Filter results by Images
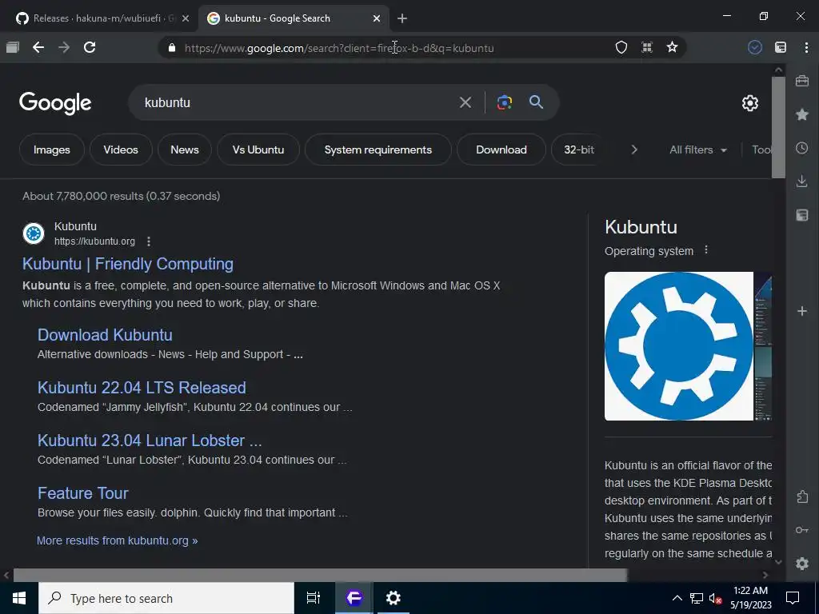The height and width of the screenshot is (614, 819). tap(52, 150)
